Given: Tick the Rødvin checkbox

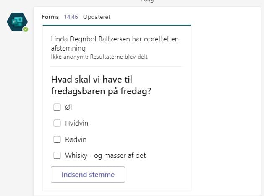Looking at the screenshot, I should pos(57,139).
